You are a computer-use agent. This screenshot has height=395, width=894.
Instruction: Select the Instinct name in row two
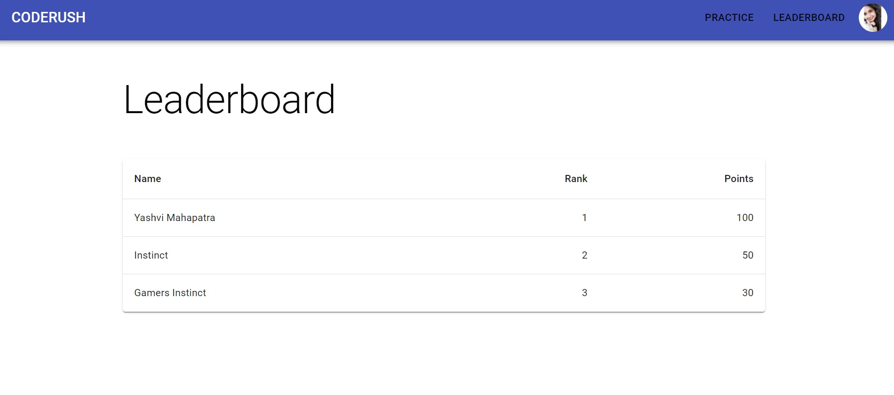pos(151,255)
